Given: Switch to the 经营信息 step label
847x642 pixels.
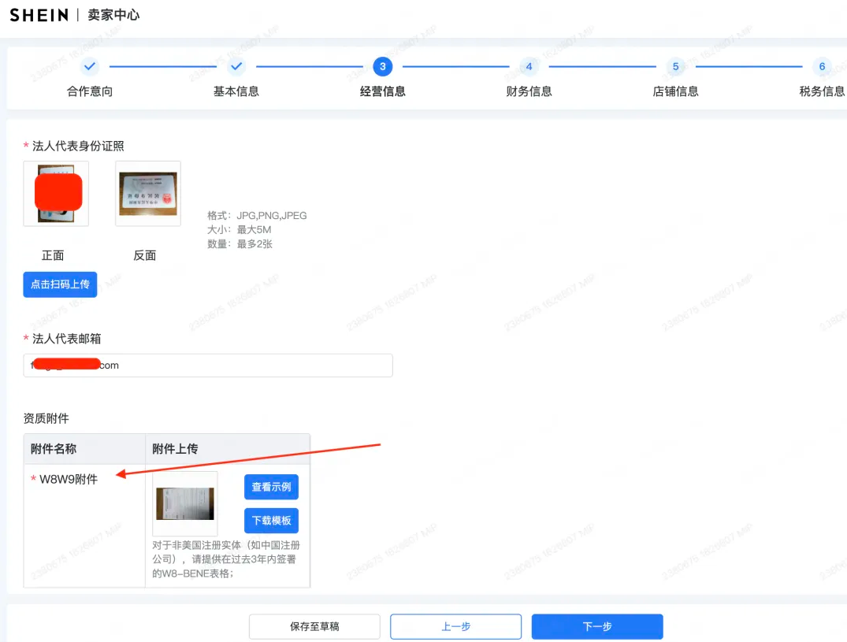Looking at the screenshot, I should click(382, 91).
